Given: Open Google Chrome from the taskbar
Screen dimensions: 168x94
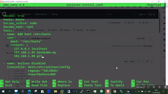Looking at the screenshot, I should click(x=115, y=91).
